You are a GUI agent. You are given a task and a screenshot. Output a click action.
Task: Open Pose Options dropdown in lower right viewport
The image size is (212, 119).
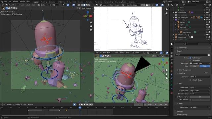(x=163, y=56)
